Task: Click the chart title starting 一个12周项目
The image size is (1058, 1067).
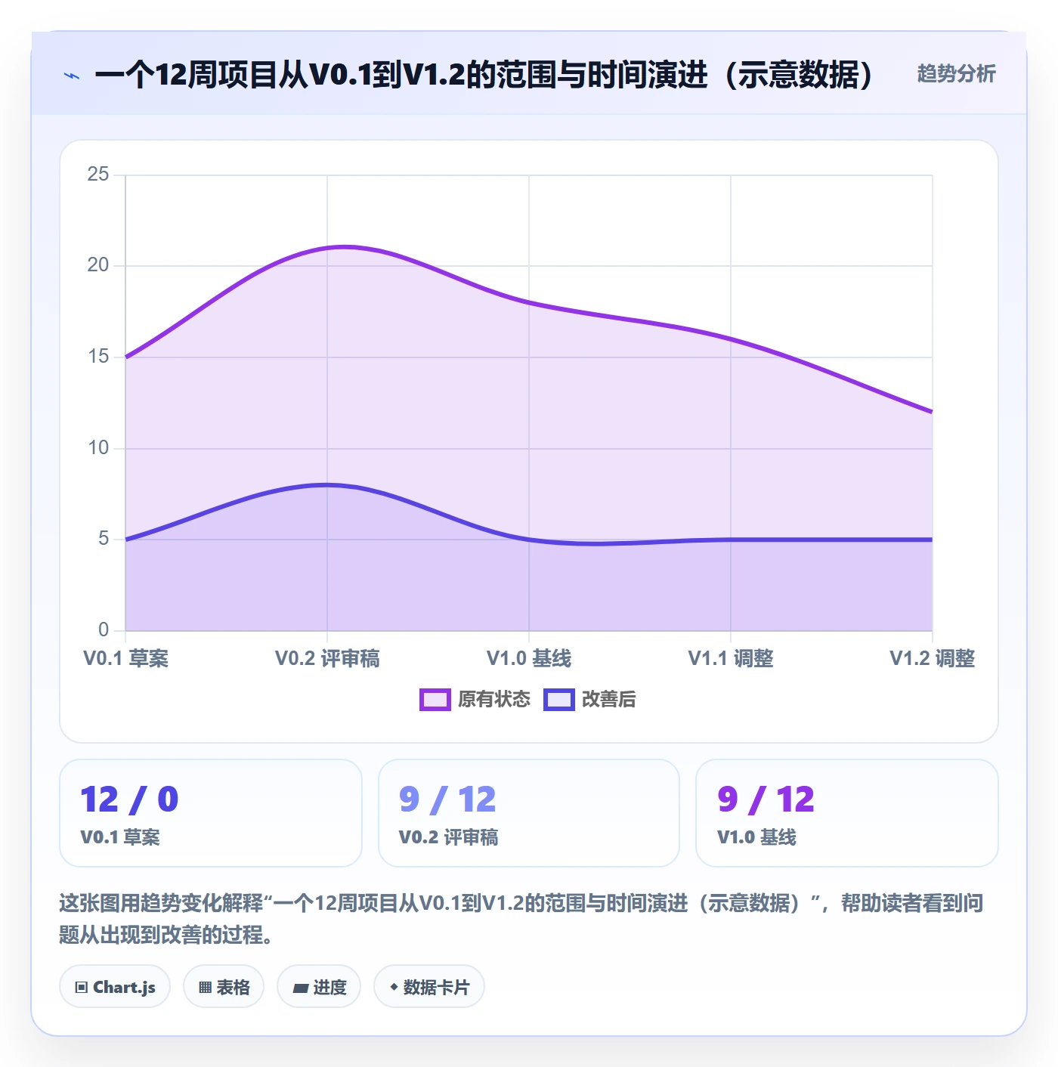Action: pyautogui.click(x=484, y=75)
